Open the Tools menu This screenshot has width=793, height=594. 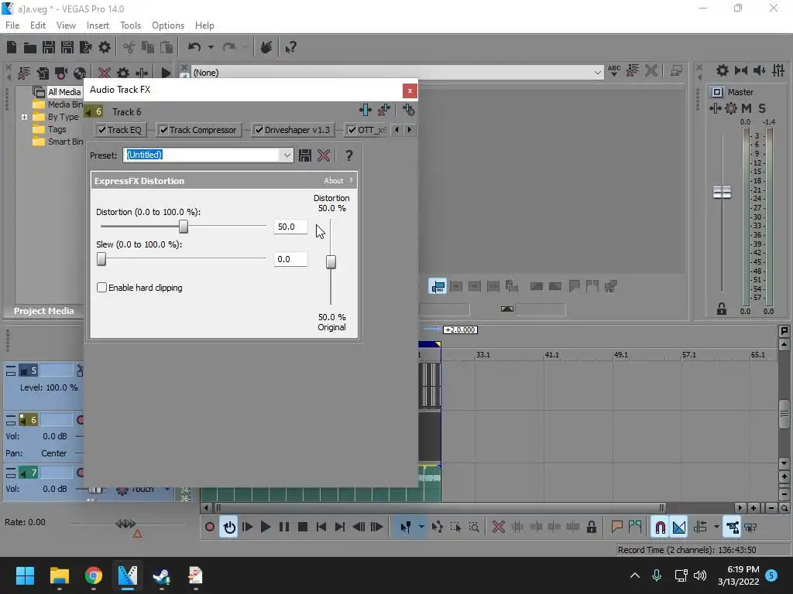(130, 26)
